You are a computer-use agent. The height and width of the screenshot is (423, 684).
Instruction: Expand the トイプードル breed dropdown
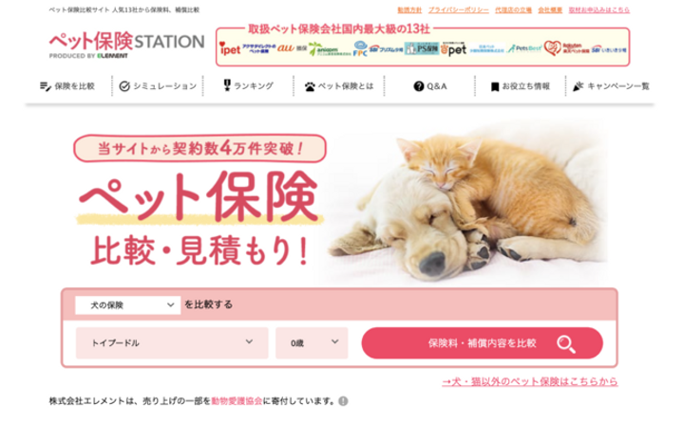[172, 342]
